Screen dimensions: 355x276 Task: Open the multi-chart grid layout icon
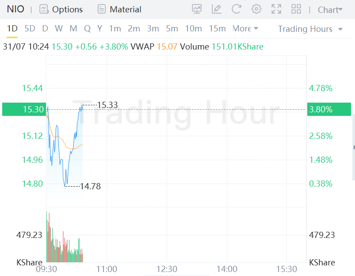click(x=296, y=9)
